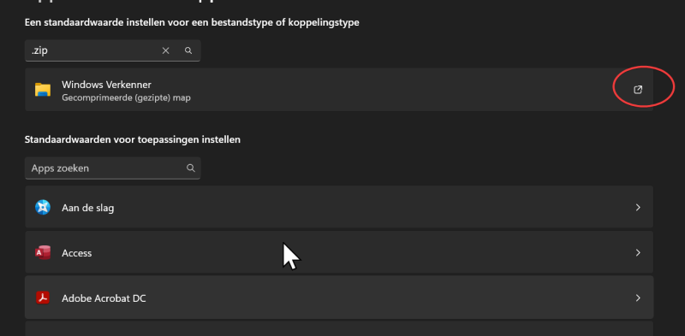Click 'Standaardwaarden voor toepassingen instellen' heading

(133, 140)
